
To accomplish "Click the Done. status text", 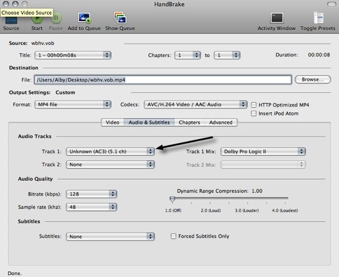I will 15,273.
